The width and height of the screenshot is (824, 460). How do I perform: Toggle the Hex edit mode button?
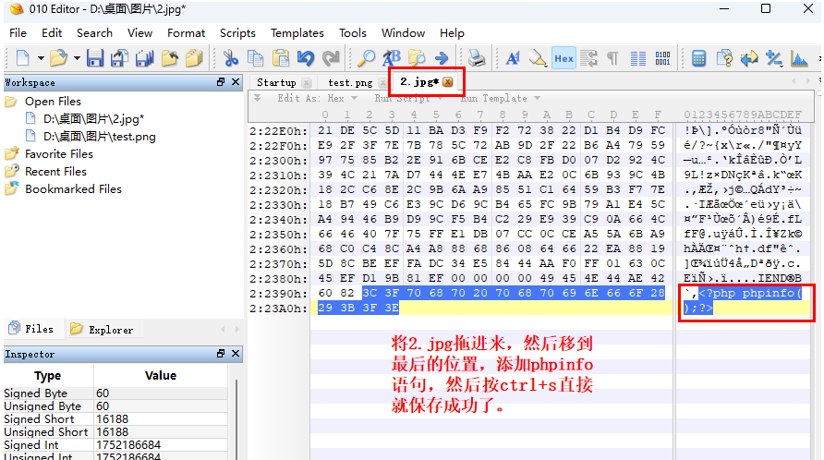[x=563, y=58]
